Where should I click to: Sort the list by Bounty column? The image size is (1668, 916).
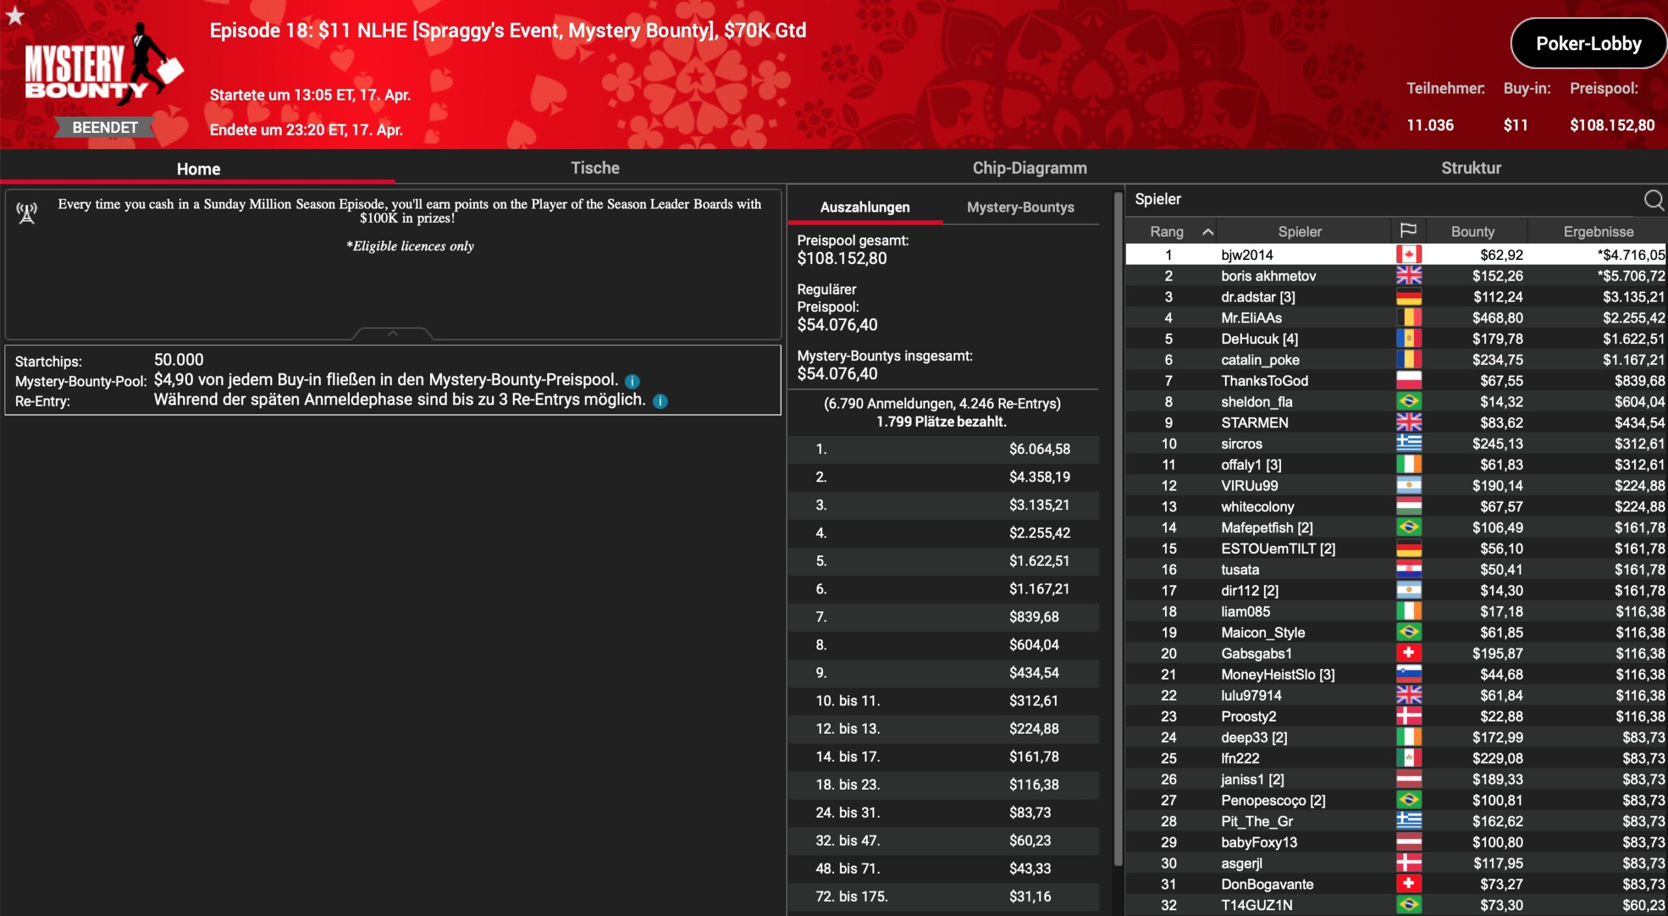[1473, 232]
